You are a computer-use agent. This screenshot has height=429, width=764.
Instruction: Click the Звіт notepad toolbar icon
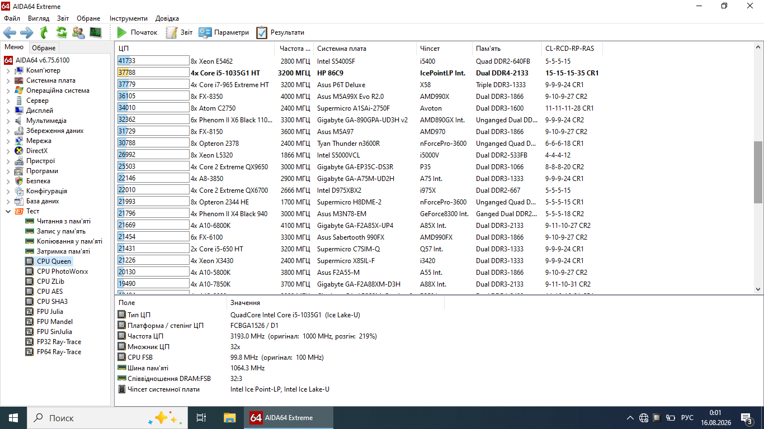click(171, 32)
